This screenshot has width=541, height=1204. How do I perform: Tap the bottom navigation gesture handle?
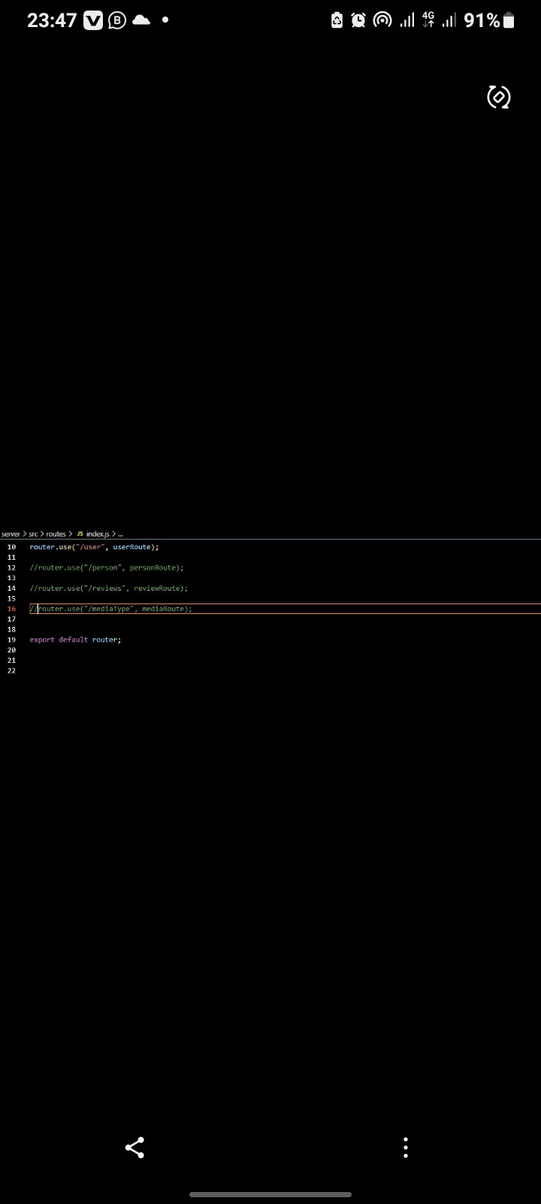(x=270, y=1194)
